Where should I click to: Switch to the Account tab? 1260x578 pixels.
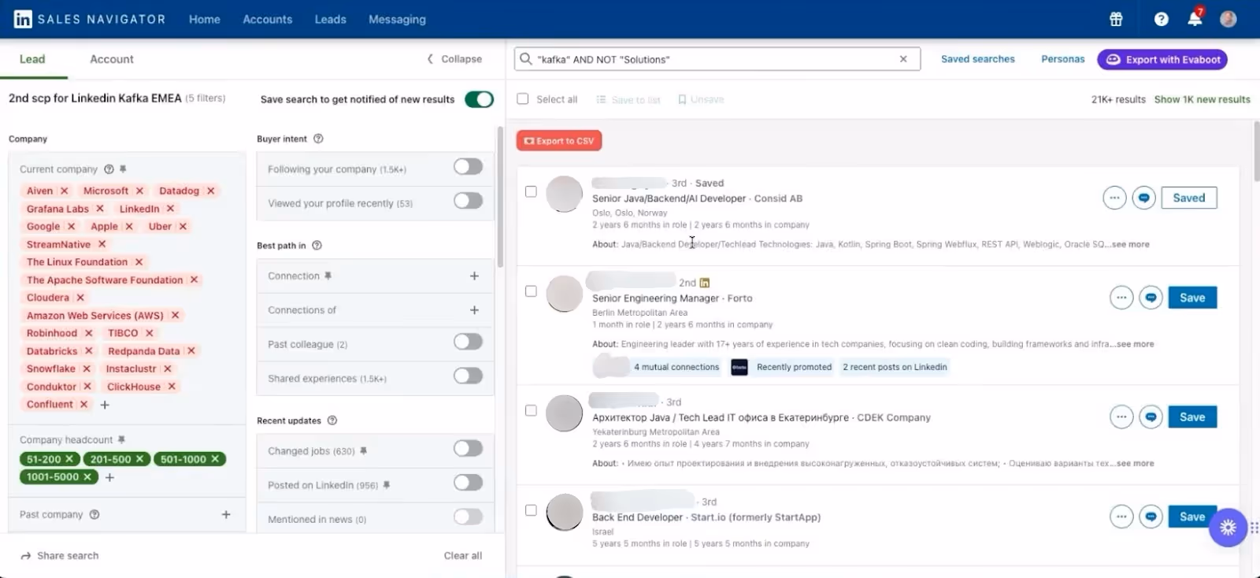point(112,59)
